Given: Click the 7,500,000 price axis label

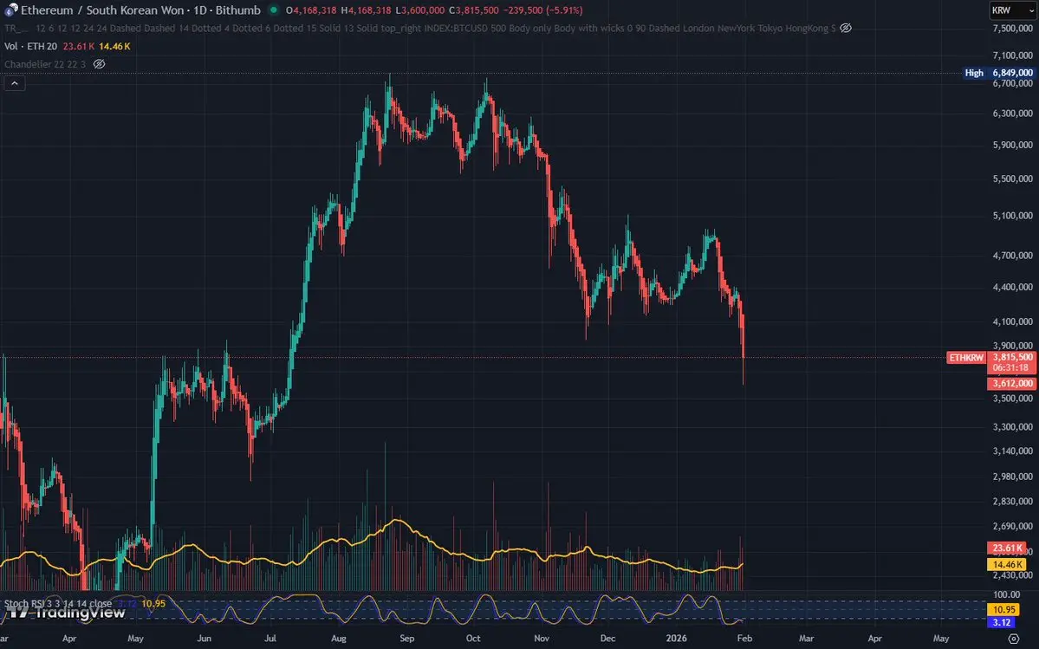Looking at the screenshot, I should tap(1012, 29).
